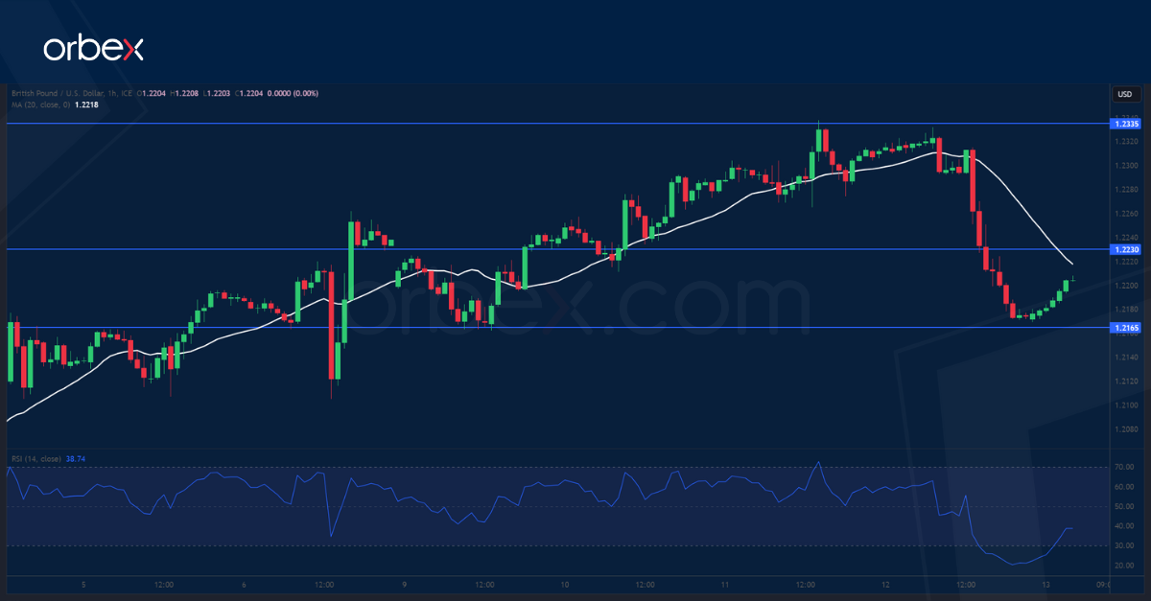Click the Orbex logo

93,49
